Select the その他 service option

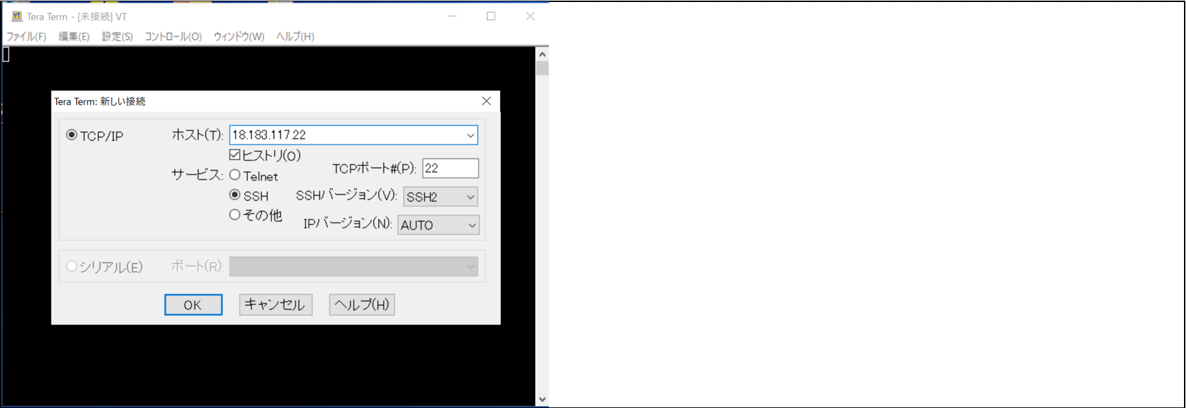tap(234, 214)
